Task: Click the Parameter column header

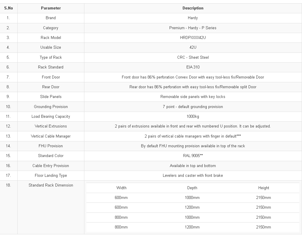Action: [x=51, y=8]
